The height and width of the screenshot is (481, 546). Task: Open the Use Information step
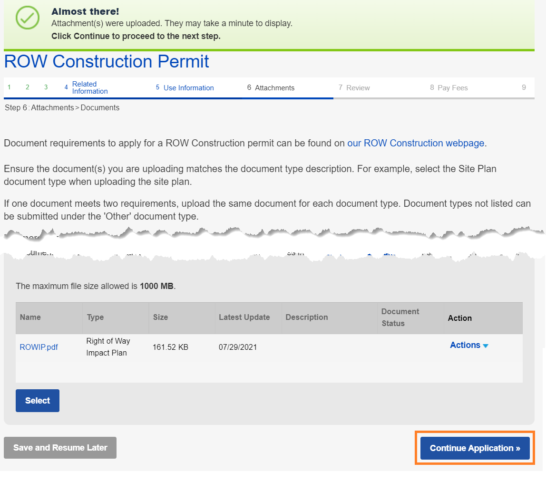click(x=188, y=88)
